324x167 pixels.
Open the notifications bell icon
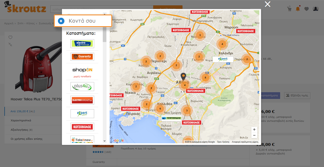click(x=298, y=9)
